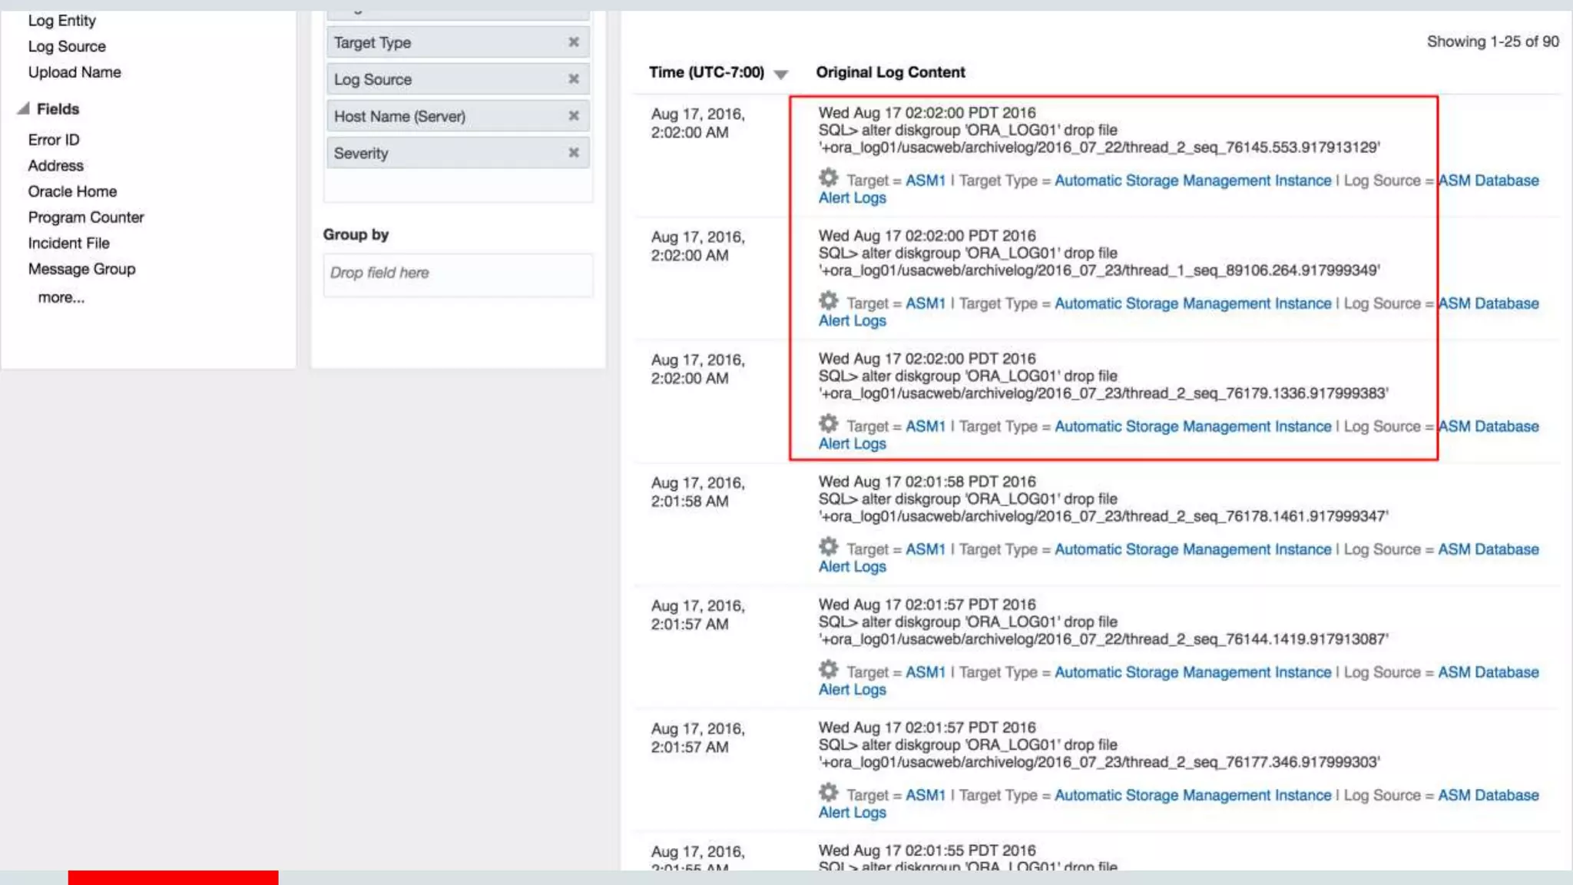Show more fields in the list
Image resolution: width=1573 pixels, height=885 pixels.
[x=61, y=297]
